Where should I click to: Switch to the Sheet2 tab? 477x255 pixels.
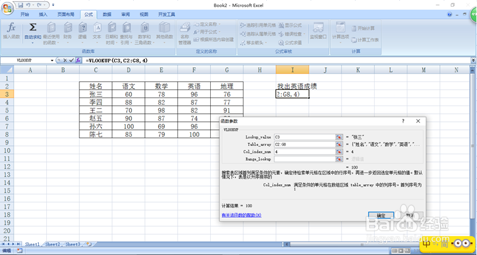tap(52, 244)
